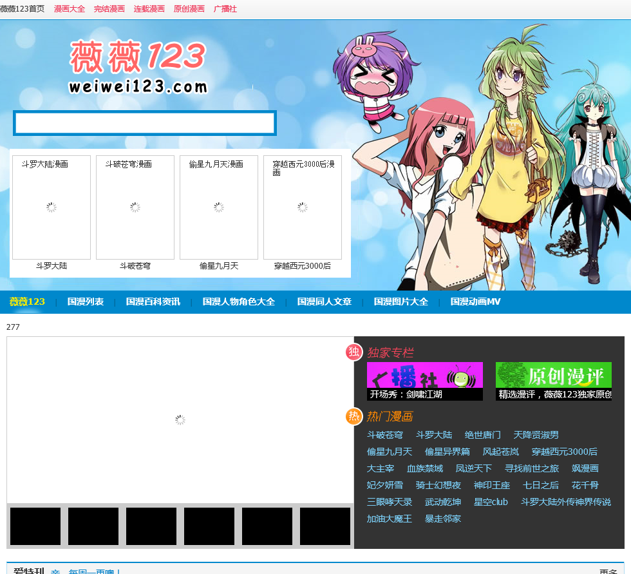Click the 独家专栏 section heading
Image resolution: width=631 pixels, height=574 pixels.
390,352
